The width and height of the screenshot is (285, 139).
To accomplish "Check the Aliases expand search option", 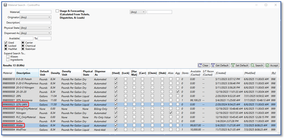I will click(x=8, y=57).
